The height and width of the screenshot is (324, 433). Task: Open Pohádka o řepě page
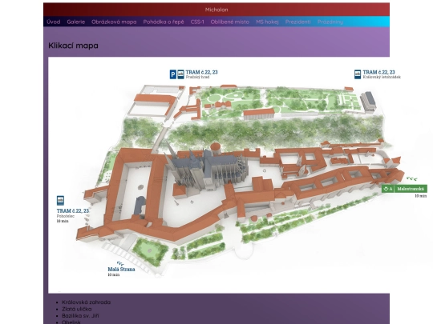[x=164, y=22]
